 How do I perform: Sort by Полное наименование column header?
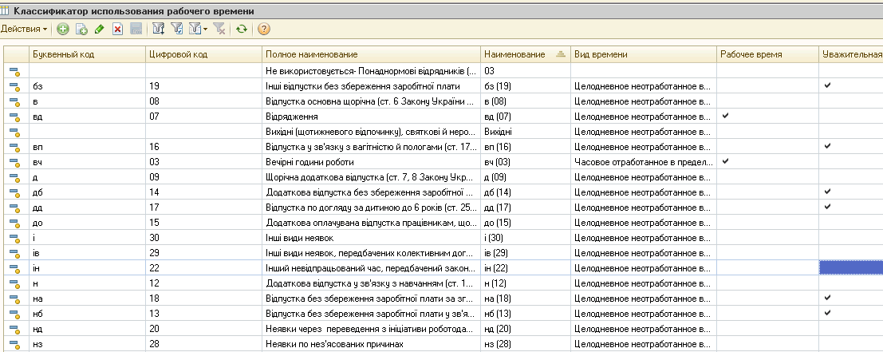372,54
